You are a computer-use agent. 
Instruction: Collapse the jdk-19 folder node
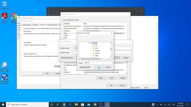pos(89,43)
